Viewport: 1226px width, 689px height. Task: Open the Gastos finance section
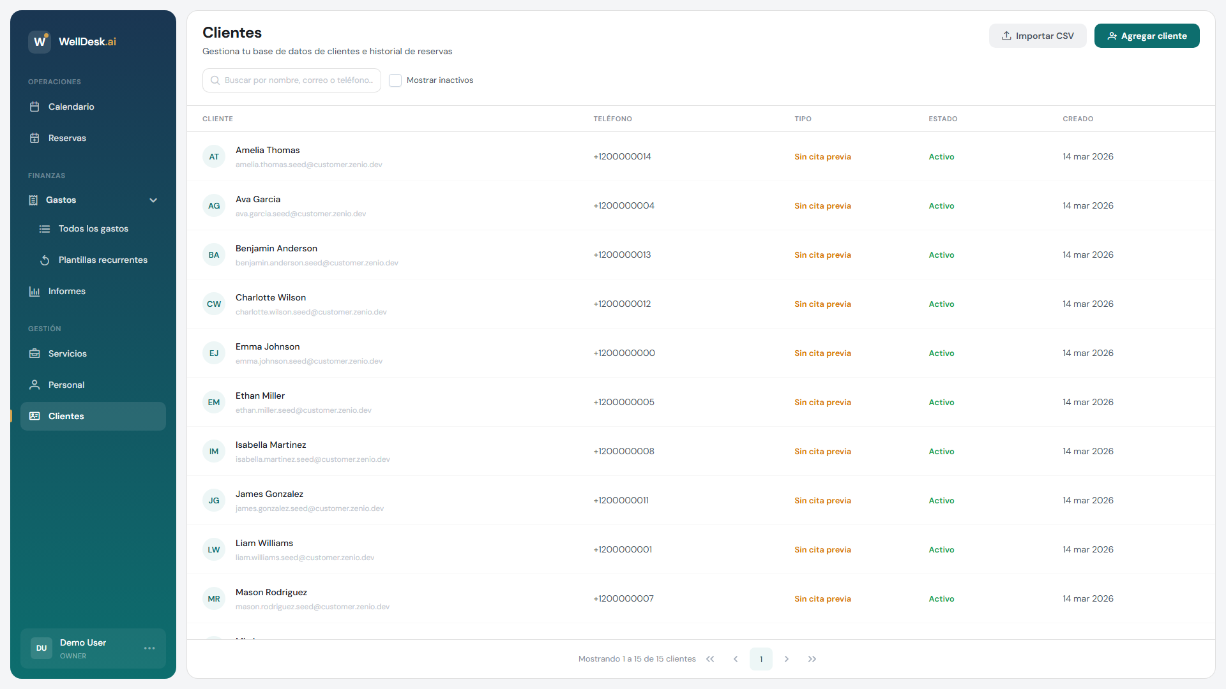click(x=61, y=200)
